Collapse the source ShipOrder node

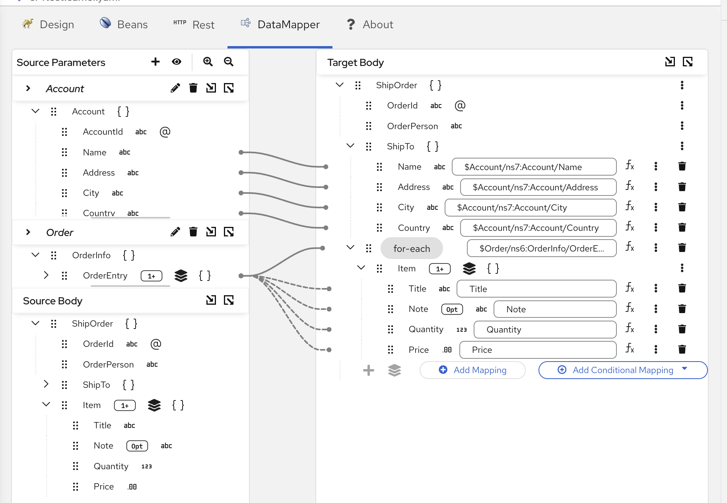click(x=35, y=323)
